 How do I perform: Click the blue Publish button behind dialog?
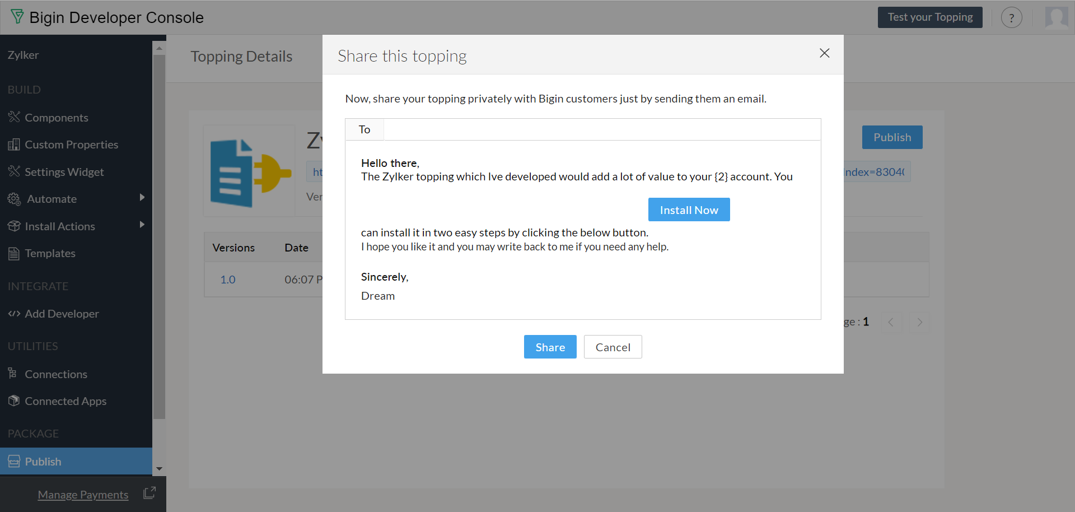click(x=892, y=137)
